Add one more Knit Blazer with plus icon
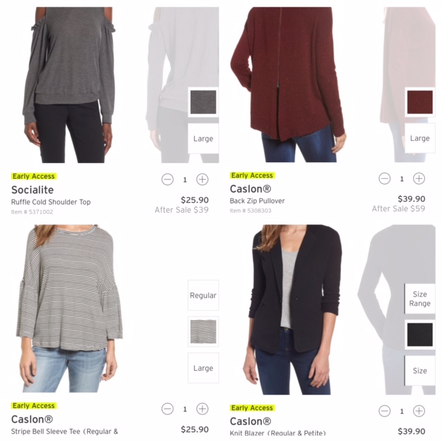 [x=419, y=411]
